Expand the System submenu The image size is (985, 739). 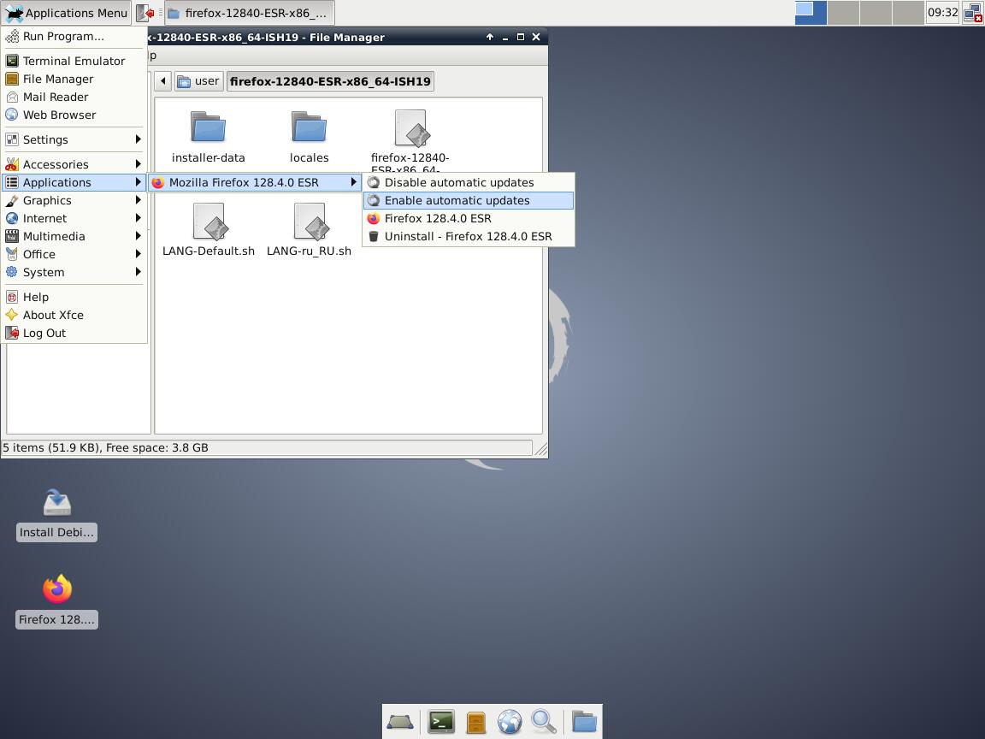[74, 272]
